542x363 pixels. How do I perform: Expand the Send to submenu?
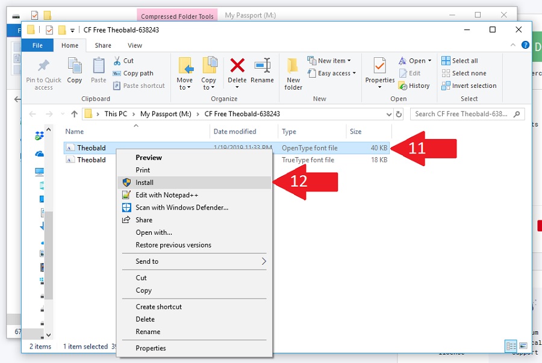click(194, 261)
